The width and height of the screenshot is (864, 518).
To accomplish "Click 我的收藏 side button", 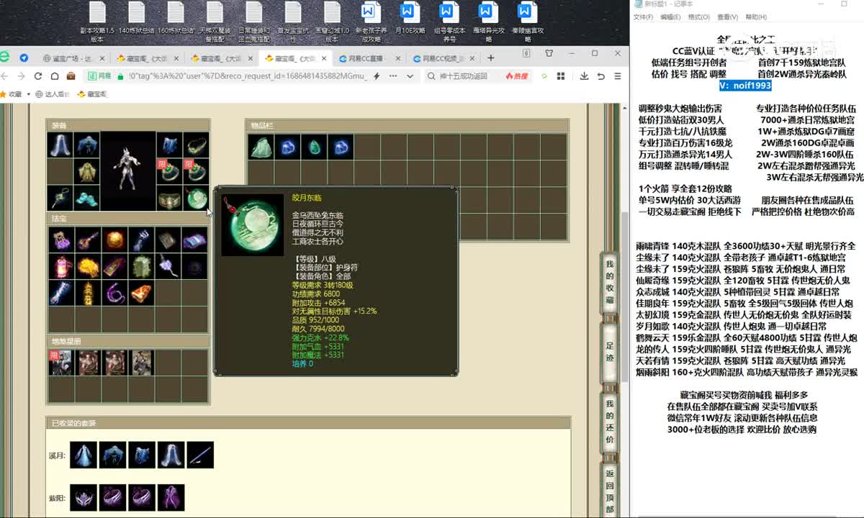I will tap(609, 283).
